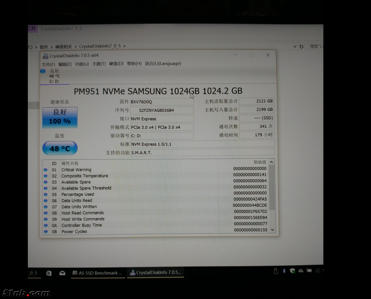The image size is (371, 299).
Task: Click the rotation rate value ---- (SSD)
Action: click(x=257, y=118)
